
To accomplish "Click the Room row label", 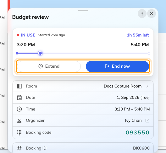I will (x=31, y=86).
